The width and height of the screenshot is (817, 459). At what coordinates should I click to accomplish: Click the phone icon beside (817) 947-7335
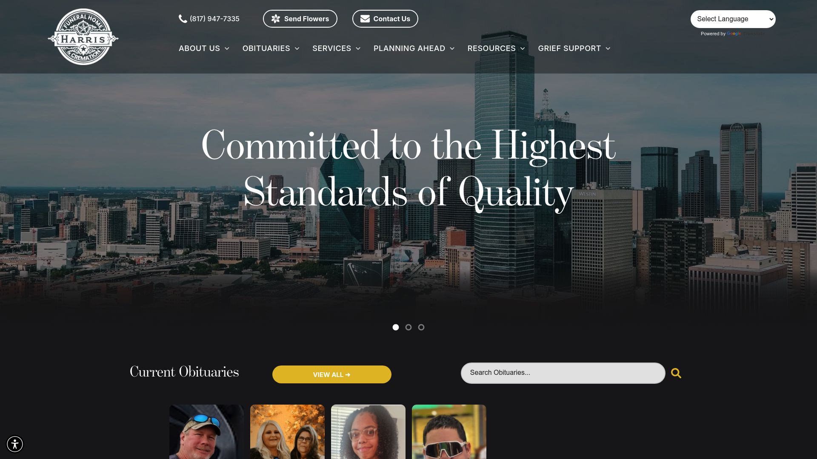tap(183, 19)
